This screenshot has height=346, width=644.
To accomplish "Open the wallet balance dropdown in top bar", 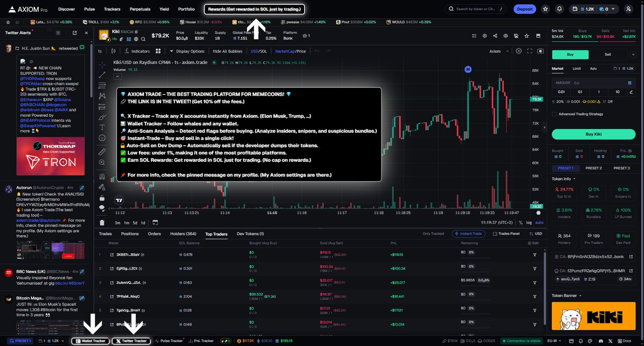I will [x=595, y=9].
